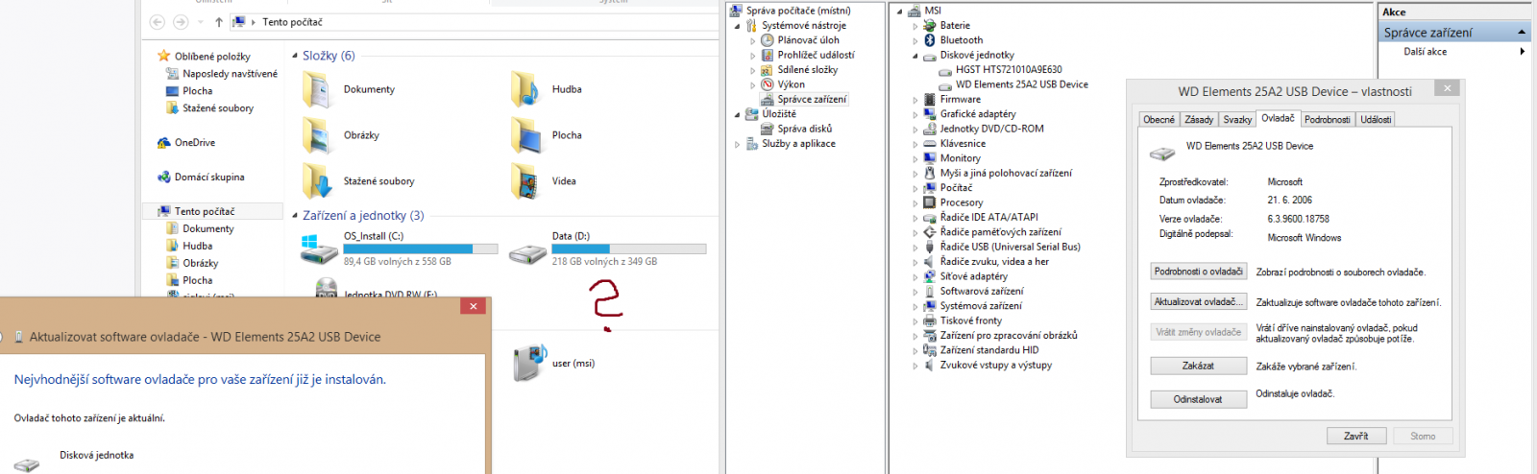Click the Procesory icon in the device tree
Image resolution: width=1537 pixels, height=474 pixels.
pyautogui.click(x=930, y=202)
